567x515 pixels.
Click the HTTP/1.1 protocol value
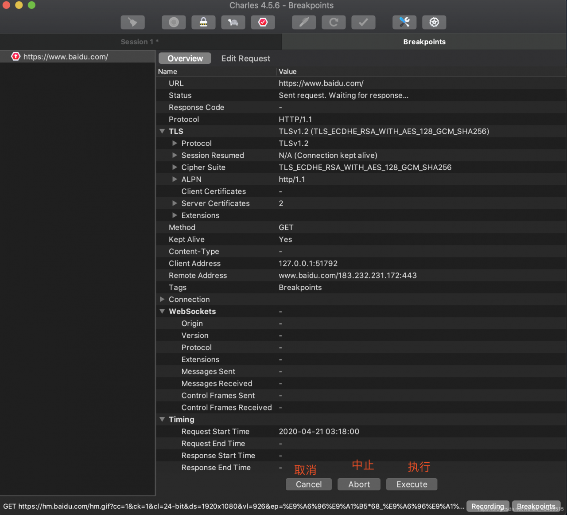tap(295, 119)
